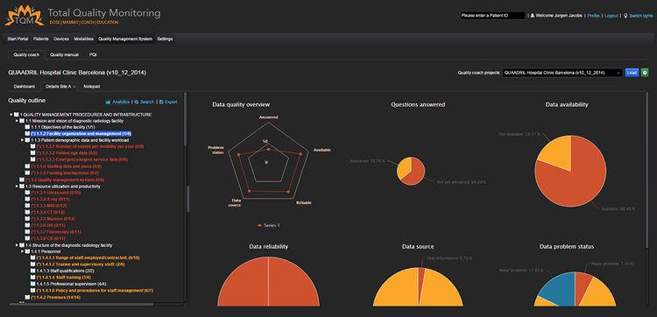Click the TQM logo icon
The image size is (657, 317).
coord(24,16)
